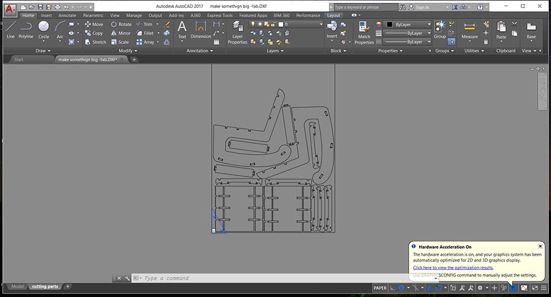Click the Stretch modify tool
551x297 pixels.
[95, 42]
